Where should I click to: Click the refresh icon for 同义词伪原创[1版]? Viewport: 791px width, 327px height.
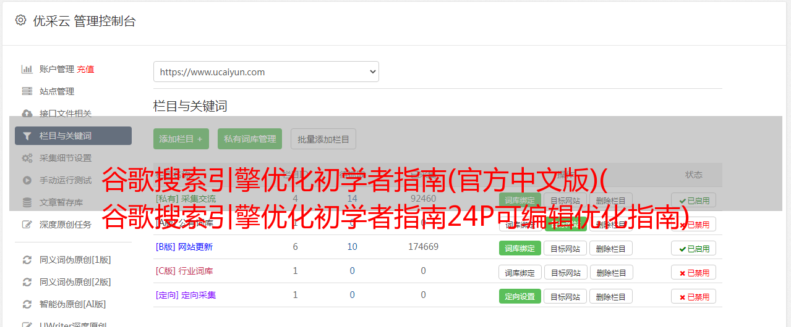point(27,260)
